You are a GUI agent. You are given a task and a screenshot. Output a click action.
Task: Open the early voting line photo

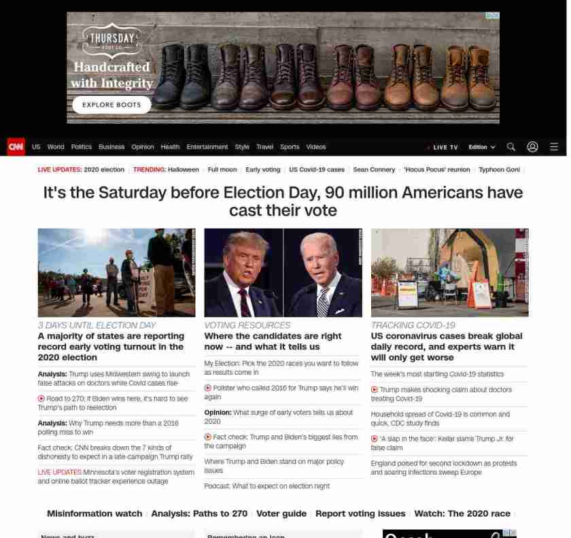116,272
